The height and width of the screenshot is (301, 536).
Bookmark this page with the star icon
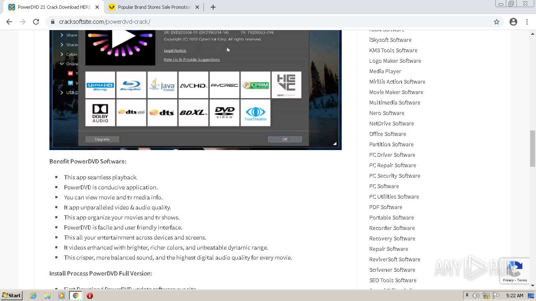click(497, 22)
